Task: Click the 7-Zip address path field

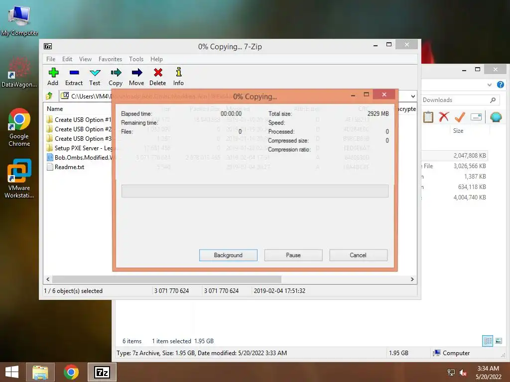Action: point(234,96)
